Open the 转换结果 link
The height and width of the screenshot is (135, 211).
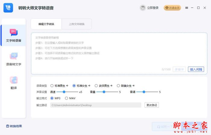(x=14, y=126)
